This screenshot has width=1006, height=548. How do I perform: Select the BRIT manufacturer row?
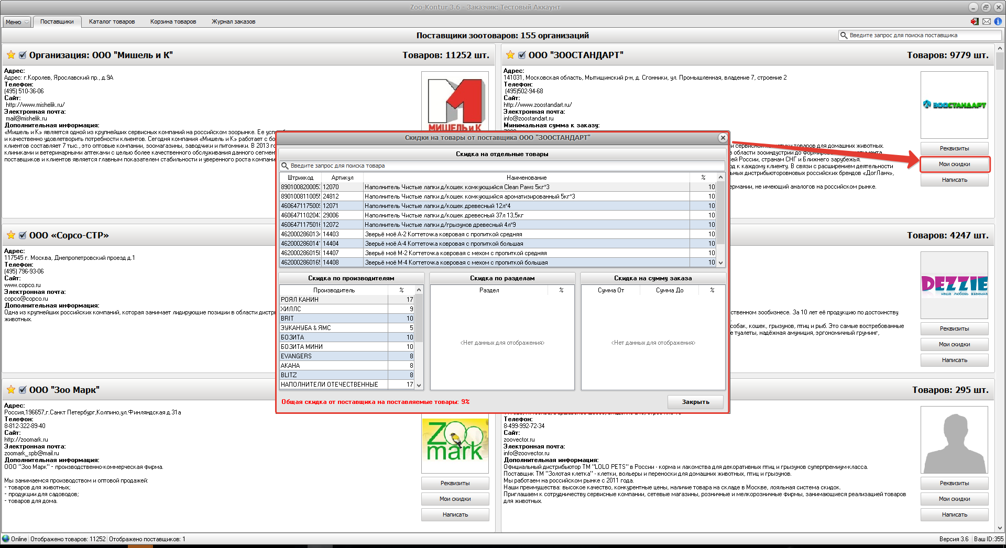347,319
